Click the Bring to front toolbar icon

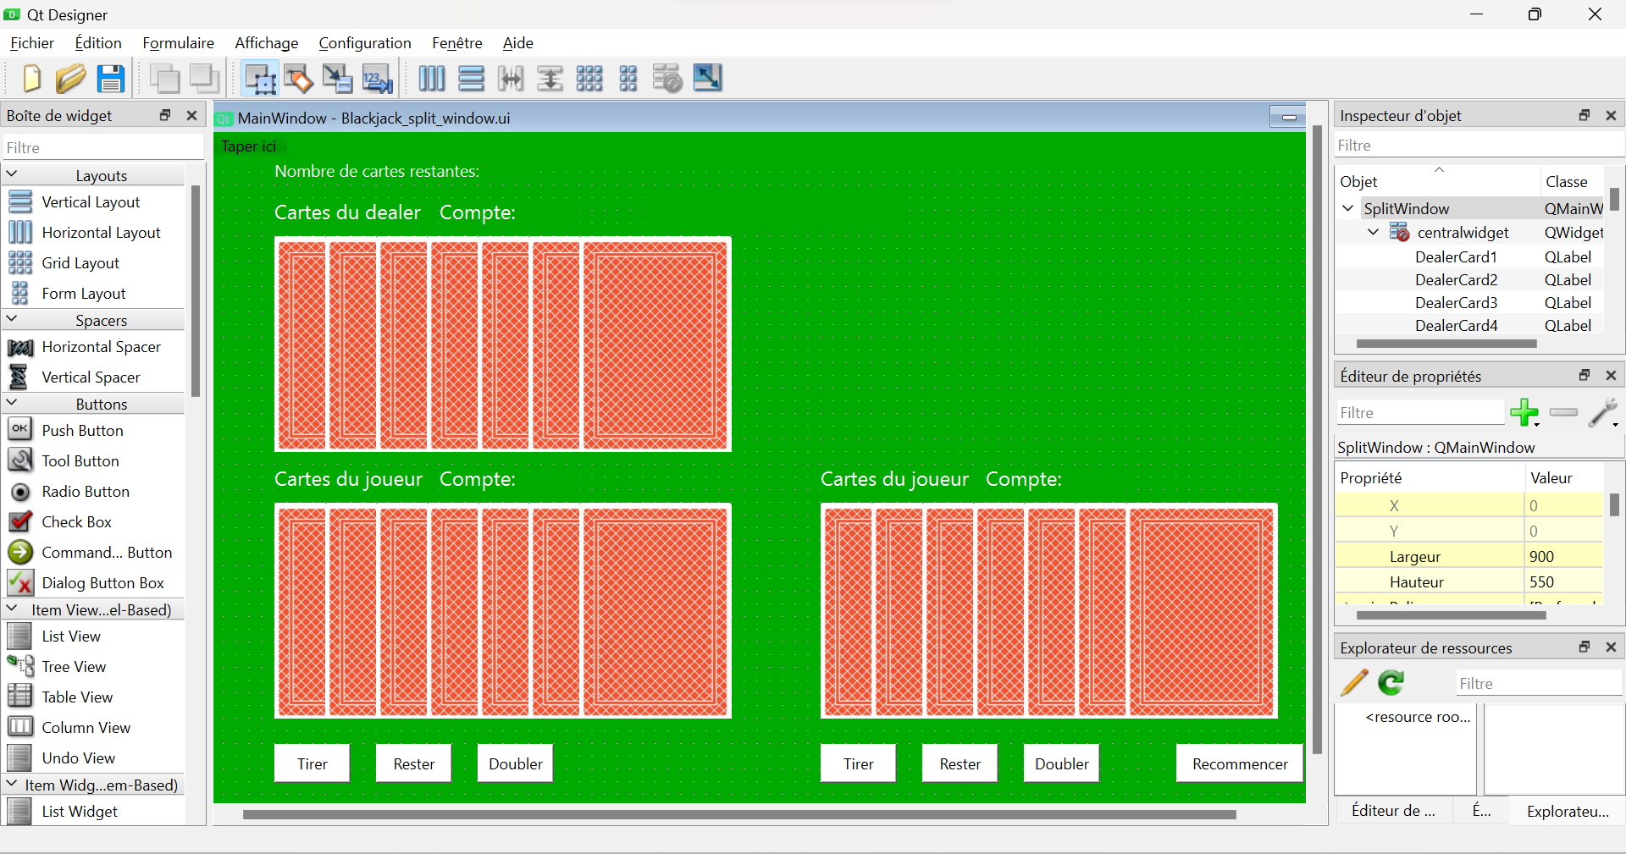(x=205, y=78)
